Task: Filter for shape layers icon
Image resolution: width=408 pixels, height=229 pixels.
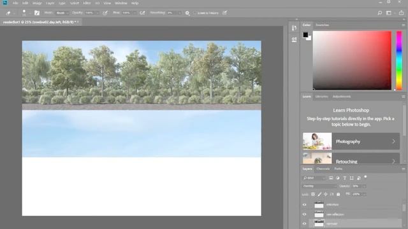Action: (351, 178)
